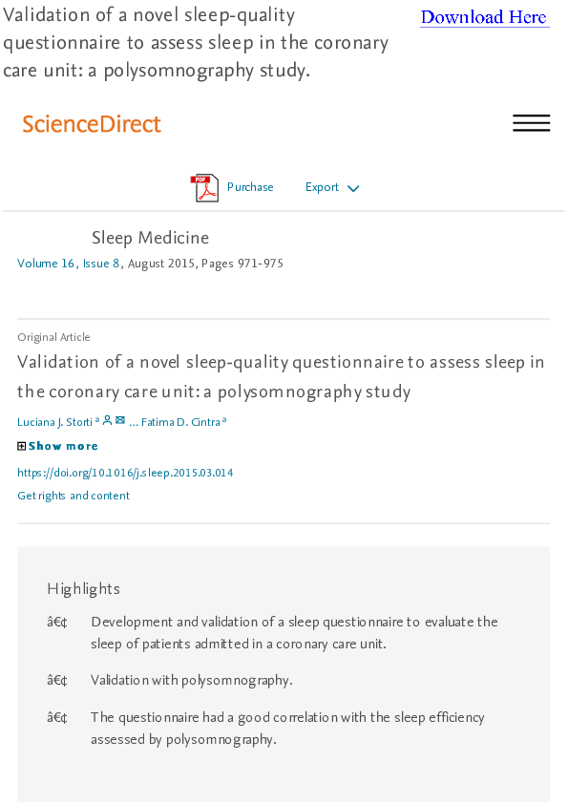
Task: View author details with the person icon
Action: tap(107, 420)
